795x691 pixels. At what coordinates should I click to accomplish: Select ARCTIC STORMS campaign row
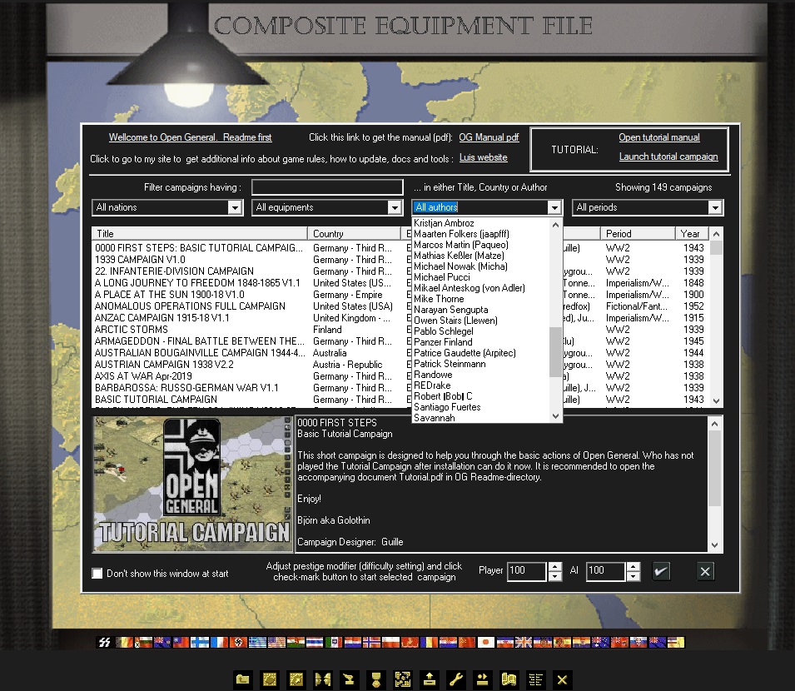(x=400, y=330)
